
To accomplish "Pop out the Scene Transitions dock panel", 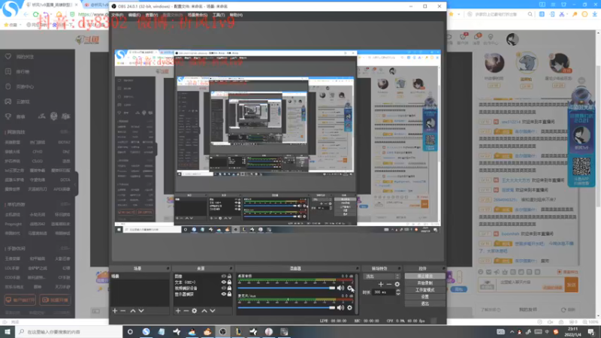I will tap(399, 268).
